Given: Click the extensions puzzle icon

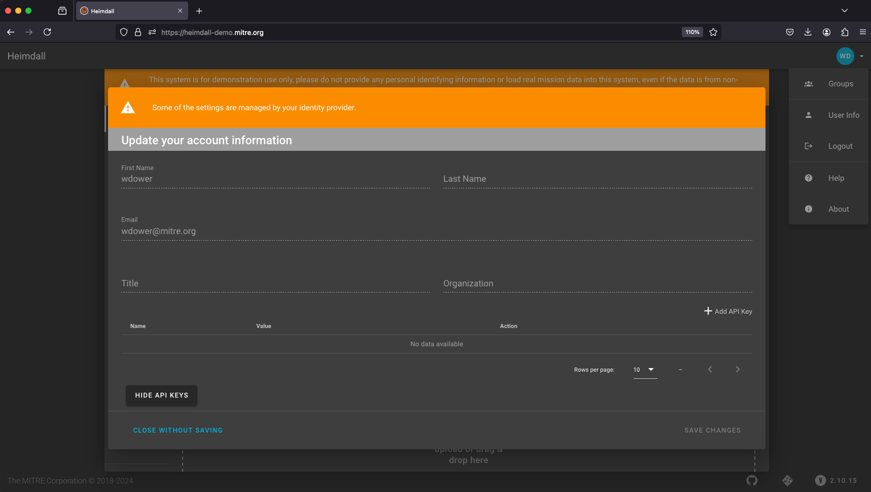Looking at the screenshot, I should tap(845, 32).
